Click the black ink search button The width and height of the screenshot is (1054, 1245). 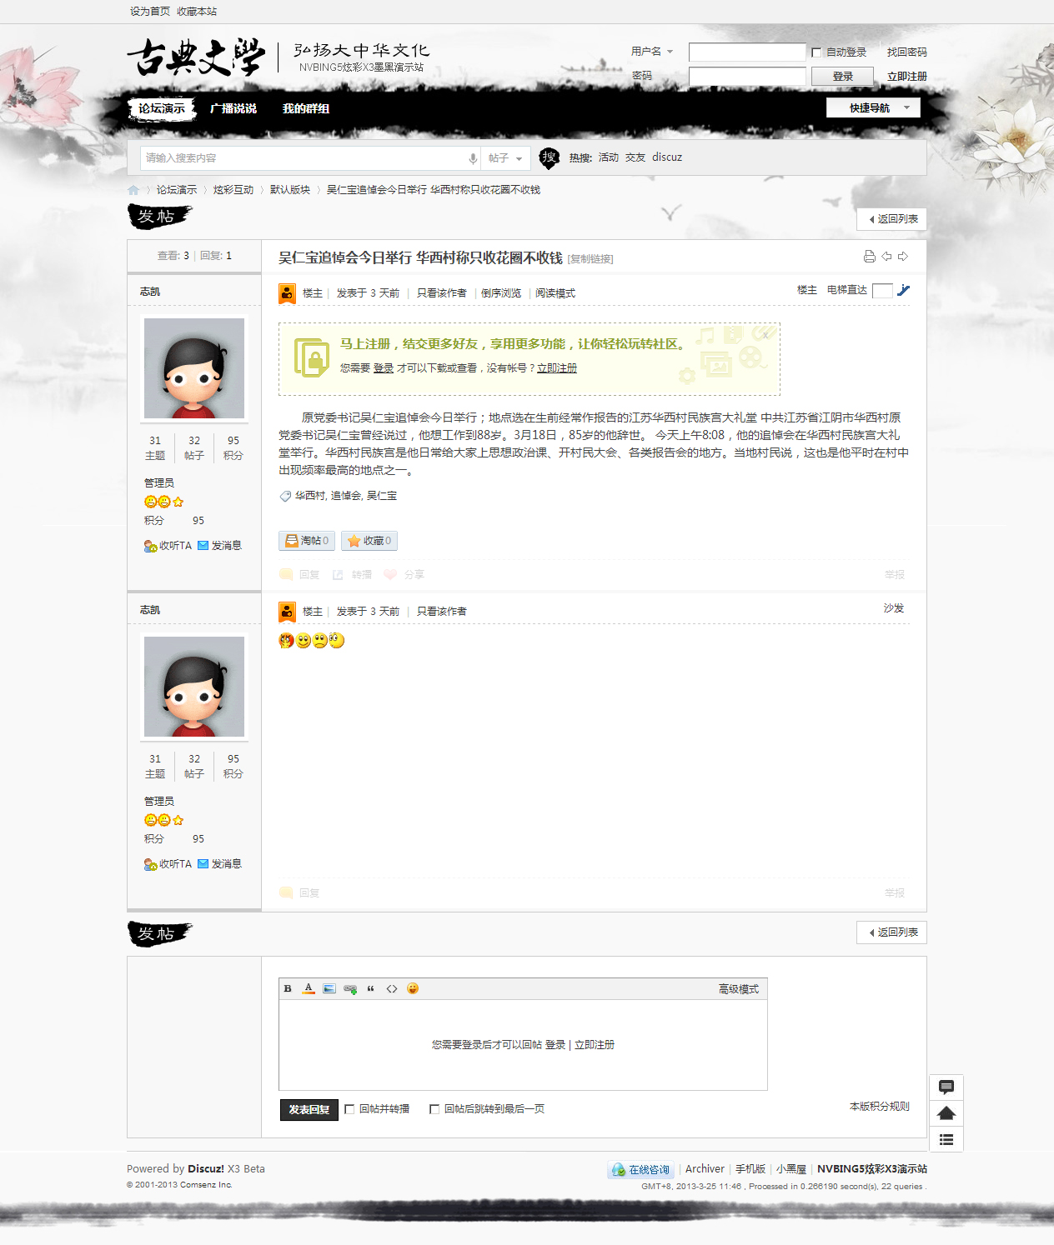[550, 157]
